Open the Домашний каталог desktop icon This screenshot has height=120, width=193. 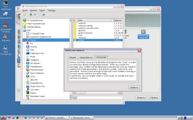pos(6,28)
